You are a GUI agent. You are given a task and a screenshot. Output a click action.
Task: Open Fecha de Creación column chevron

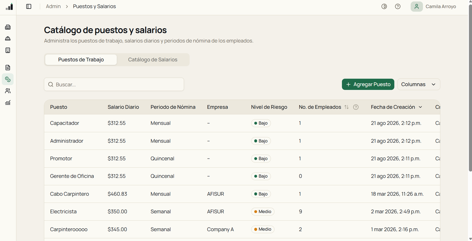coord(420,107)
